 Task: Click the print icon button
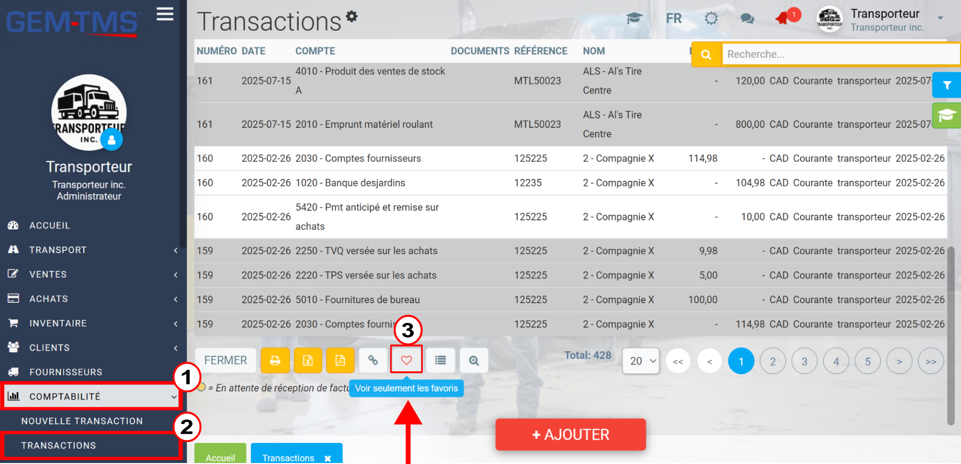coord(275,361)
